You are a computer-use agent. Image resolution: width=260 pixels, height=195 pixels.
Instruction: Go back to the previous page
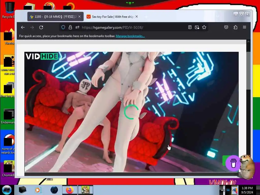[x=23, y=27]
